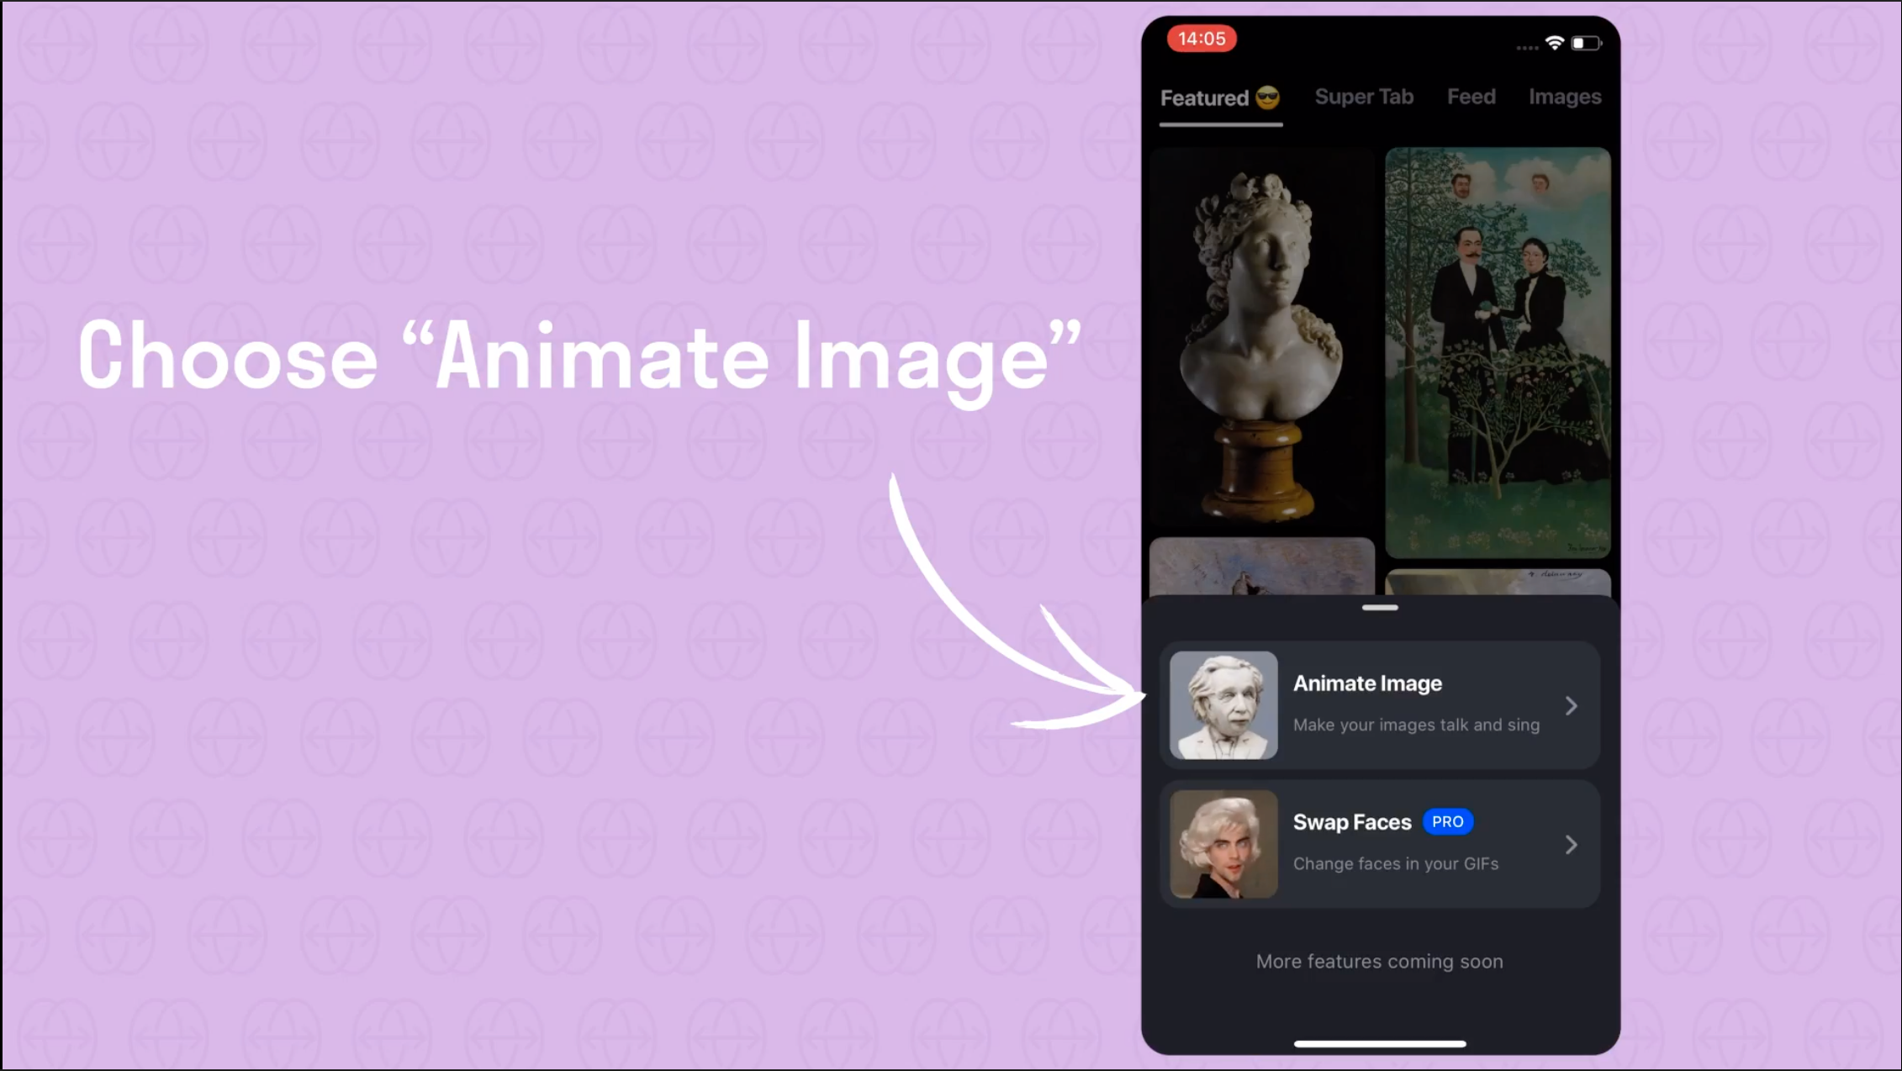The image size is (1902, 1071).
Task: Tap the bottom sheet drag handle
Action: pos(1380,607)
